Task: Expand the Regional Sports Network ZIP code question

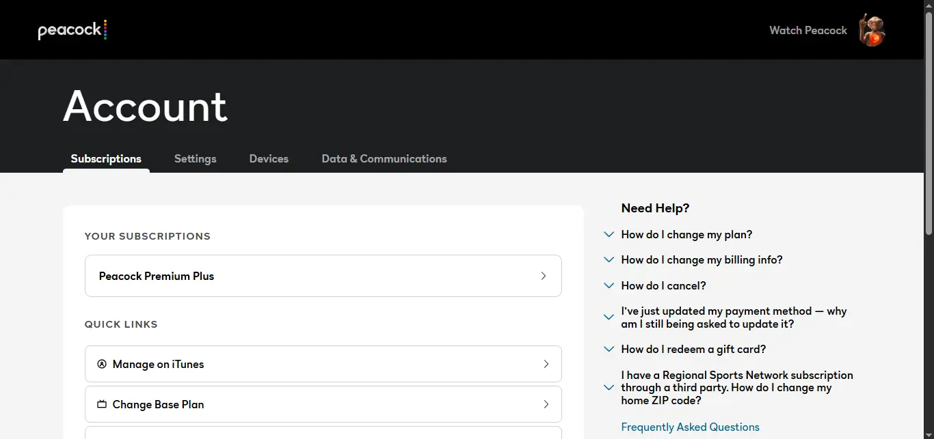Action: click(x=737, y=388)
